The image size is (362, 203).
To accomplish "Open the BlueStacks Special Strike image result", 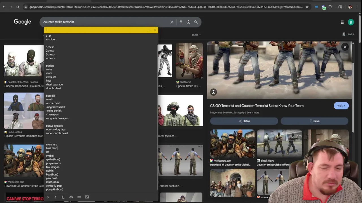I will [189, 61].
